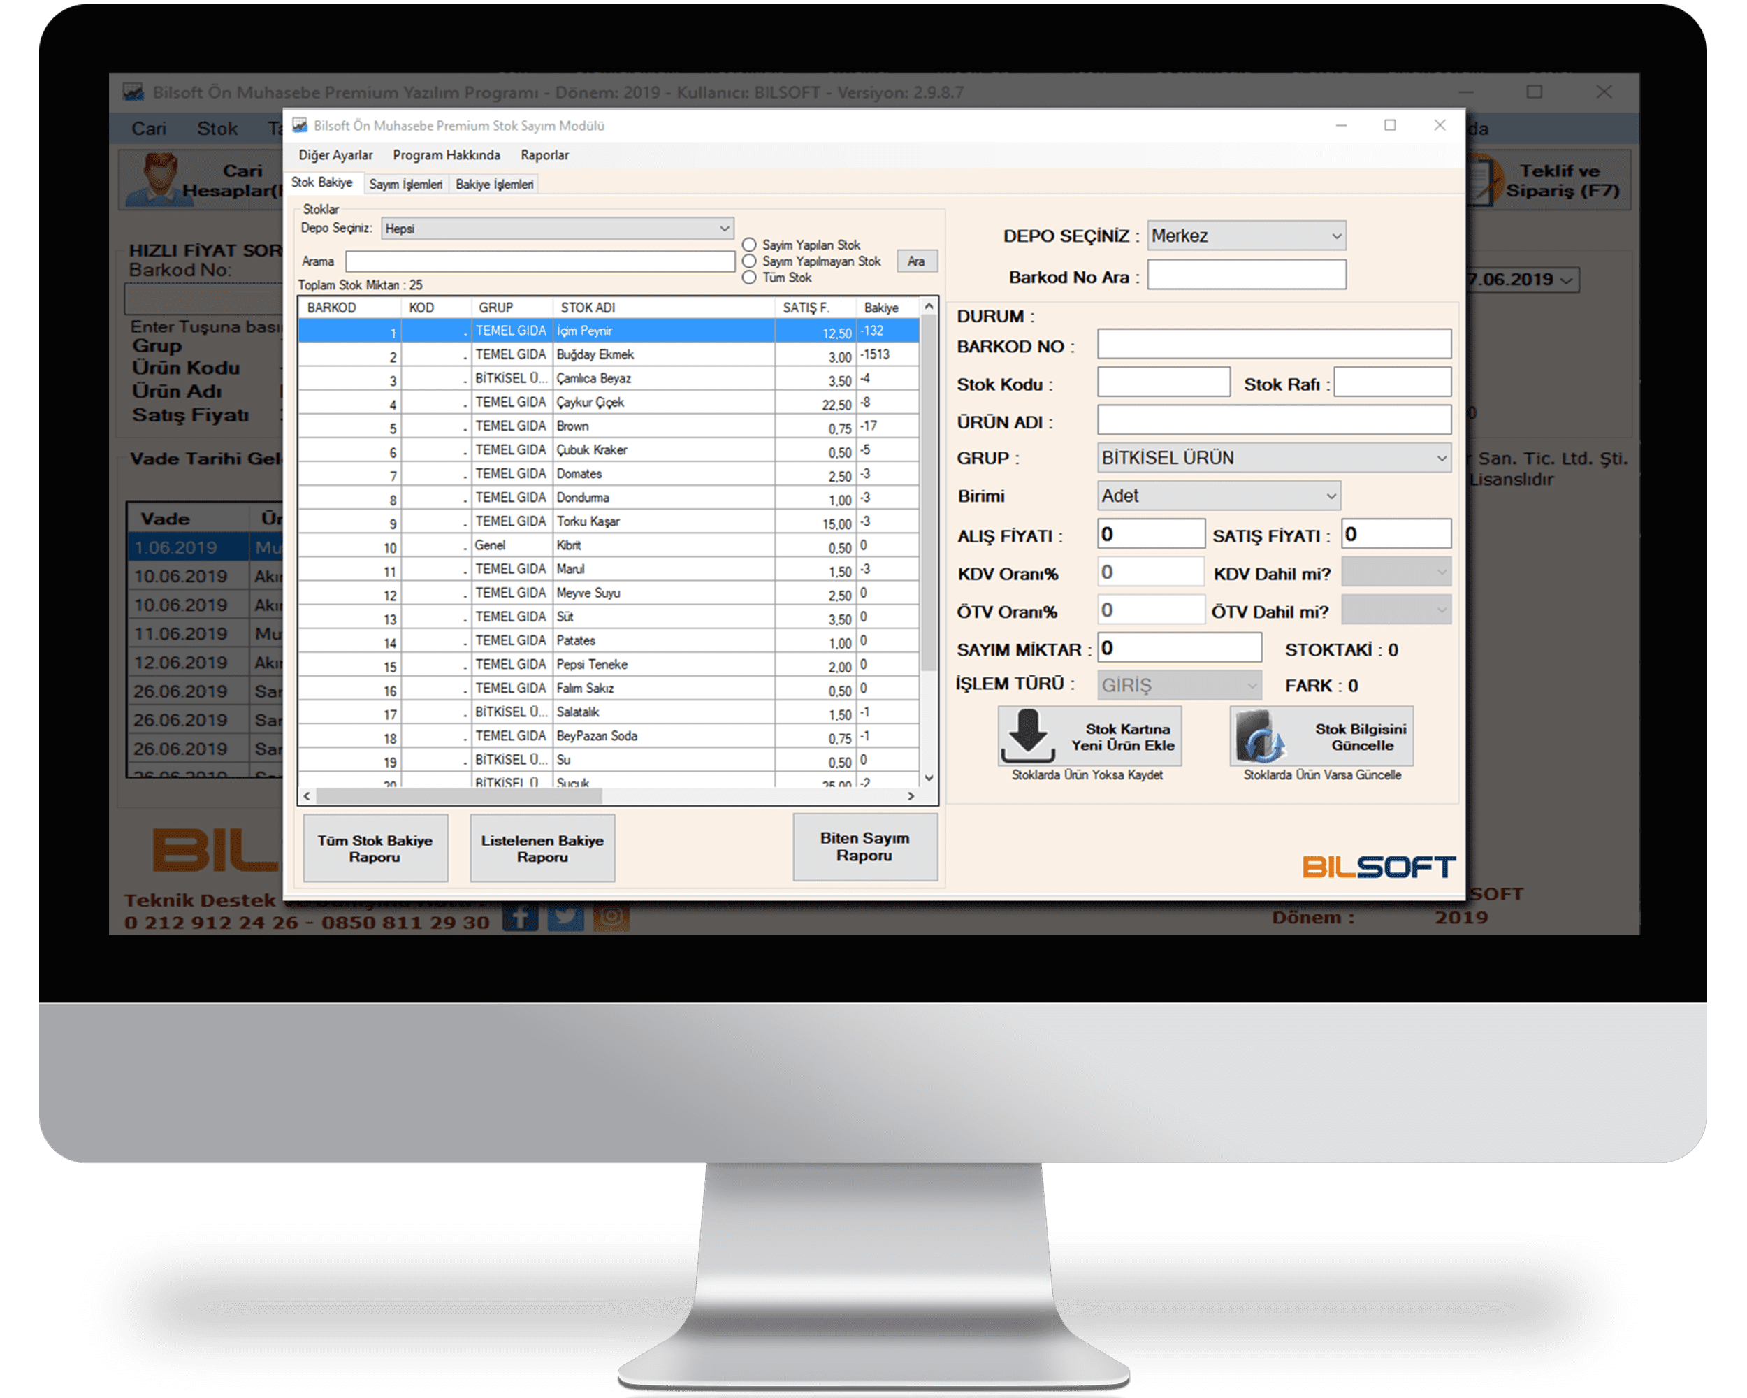Click the stock list scroll right arrow

point(911,797)
